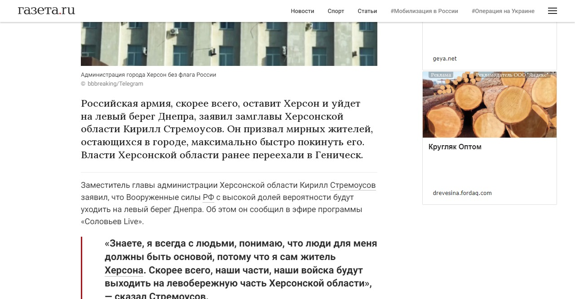This screenshot has height=299, width=575.
Task: Click the Kherson administration building photo
Action: click(x=229, y=44)
